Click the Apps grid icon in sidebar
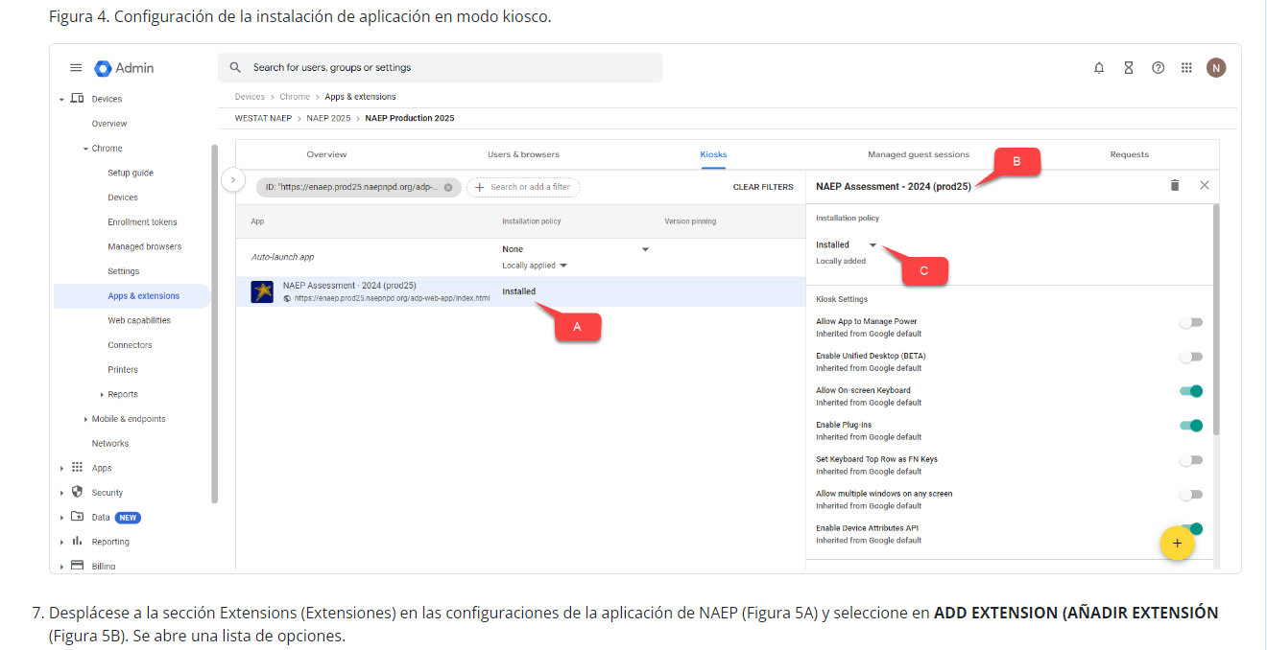The width and height of the screenshot is (1267, 650). [77, 468]
